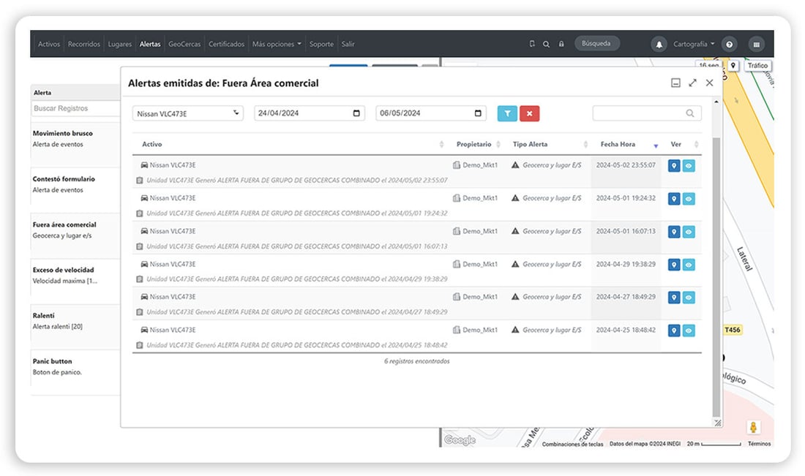Go to Lugares in navigation bar
Image resolution: width=805 pixels, height=476 pixels.
[x=119, y=44]
